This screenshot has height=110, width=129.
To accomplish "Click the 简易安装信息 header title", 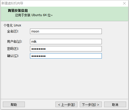I will point(18,10).
